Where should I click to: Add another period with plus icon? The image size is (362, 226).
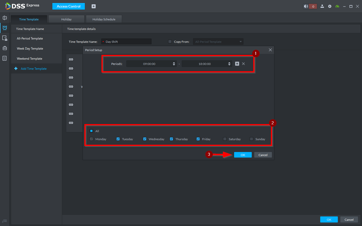[237, 64]
